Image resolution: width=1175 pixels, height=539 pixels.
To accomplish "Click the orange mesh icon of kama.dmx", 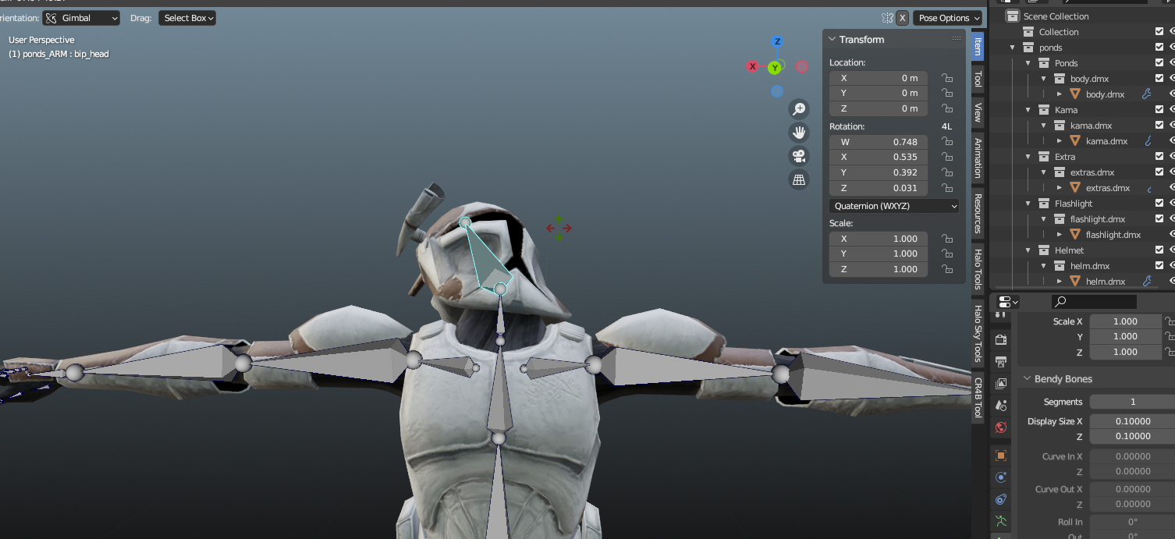I will (1075, 141).
